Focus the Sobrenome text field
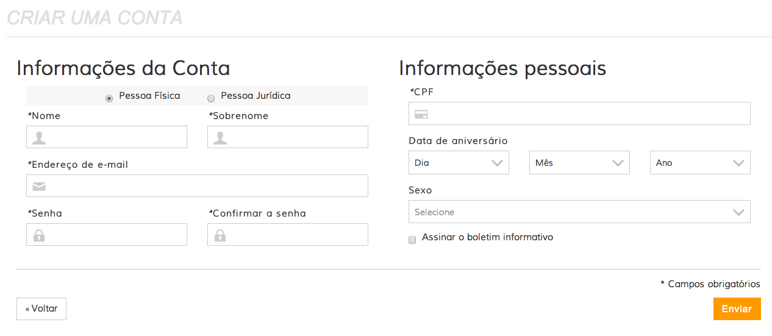Viewport: 772px width, 336px height. click(297, 138)
